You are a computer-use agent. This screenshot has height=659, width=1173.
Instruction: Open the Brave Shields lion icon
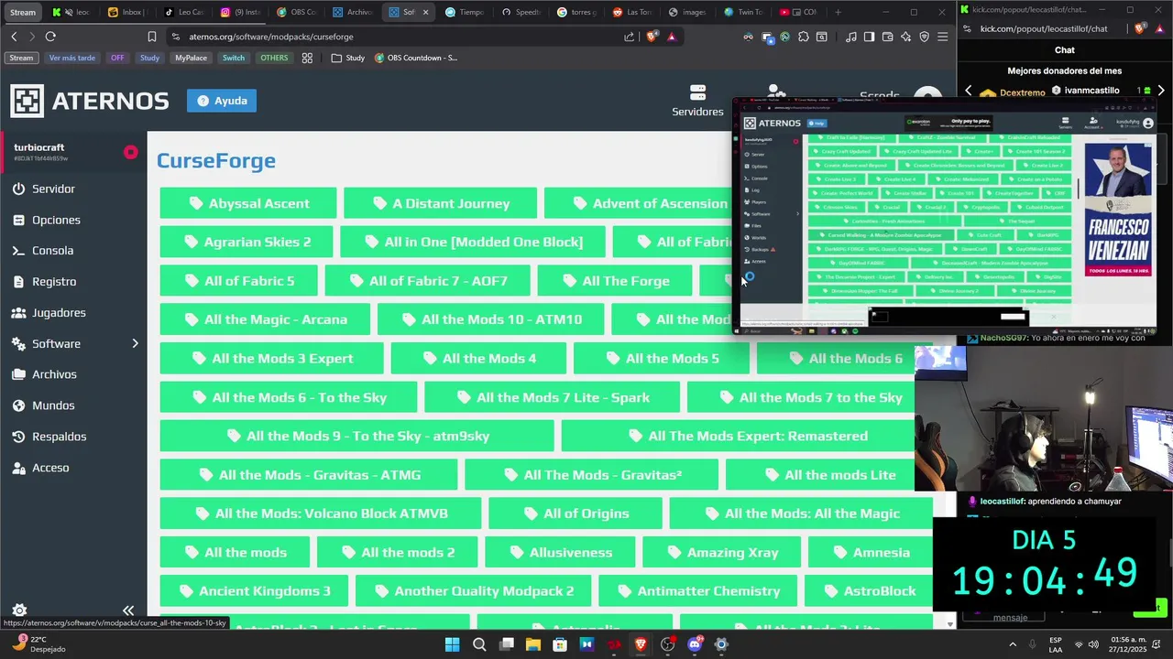pos(652,37)
